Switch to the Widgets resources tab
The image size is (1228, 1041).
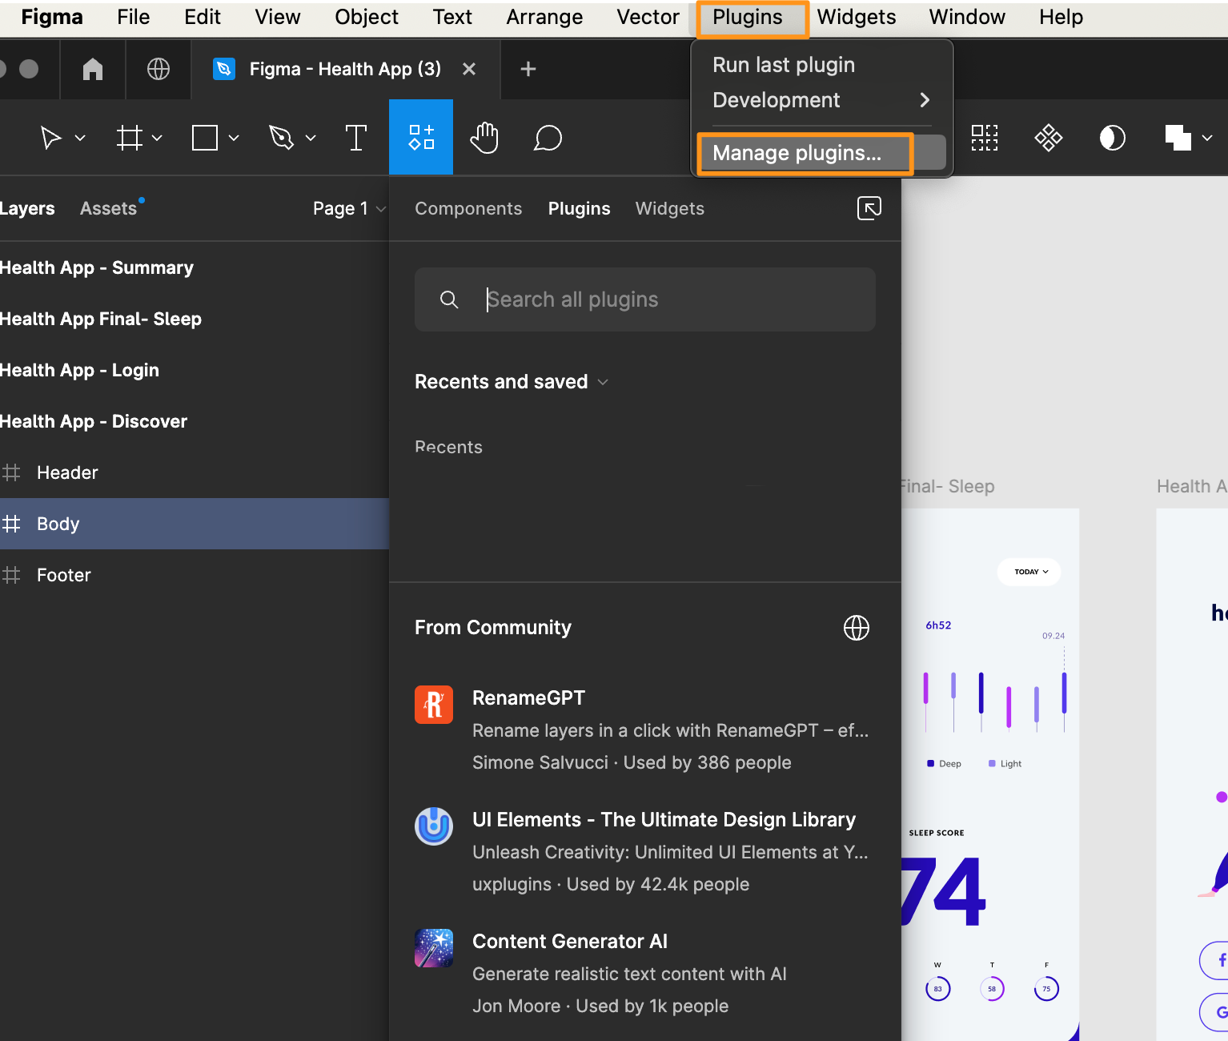click(670, 208)
